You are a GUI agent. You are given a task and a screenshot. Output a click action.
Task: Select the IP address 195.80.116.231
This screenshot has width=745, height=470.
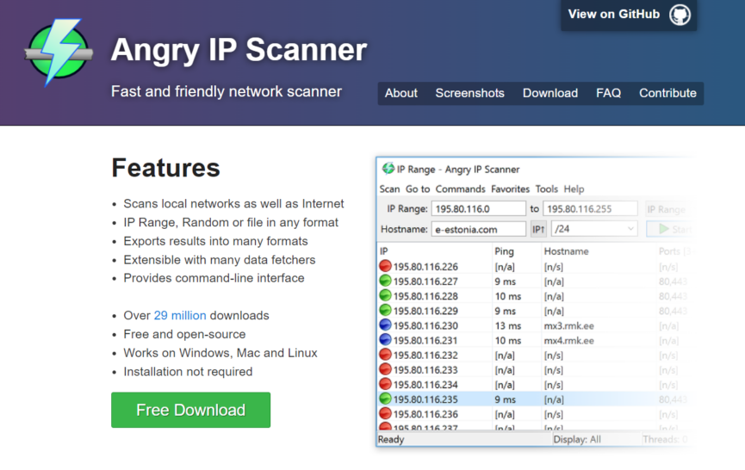pyautogui.click(x=425, y=340)
